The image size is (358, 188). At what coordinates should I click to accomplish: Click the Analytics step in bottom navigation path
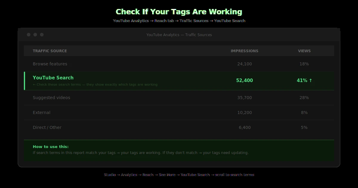tap(129, 175)
